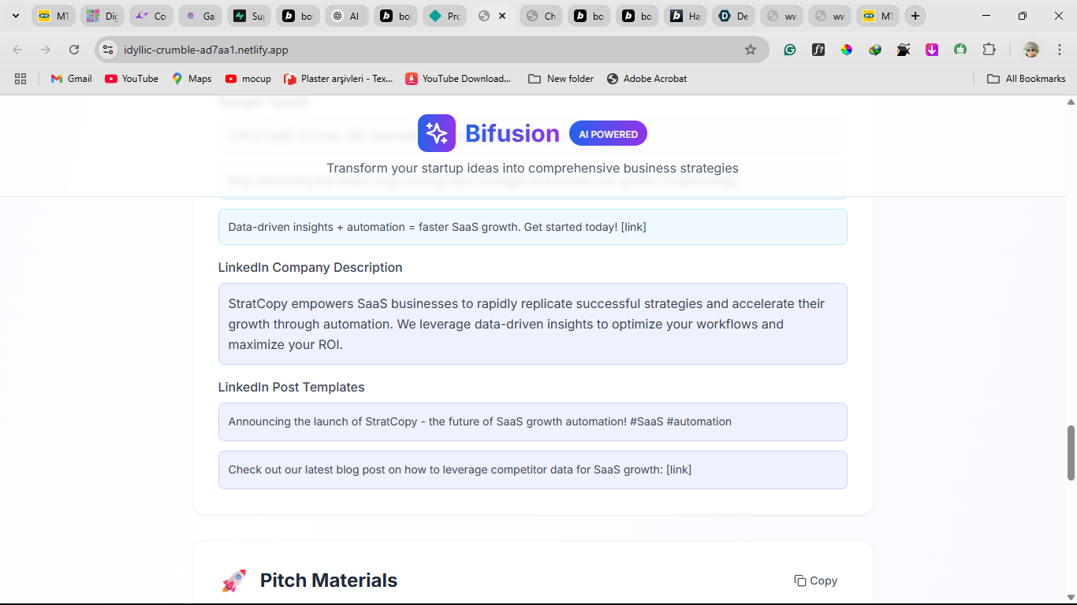Click scrollbar up arrow at top

point(1071,102)
